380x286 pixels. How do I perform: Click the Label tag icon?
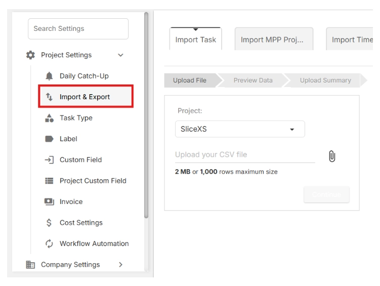50,139
